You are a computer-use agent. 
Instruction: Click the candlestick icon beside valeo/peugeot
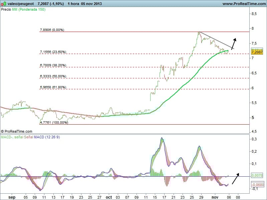point(4,4)
